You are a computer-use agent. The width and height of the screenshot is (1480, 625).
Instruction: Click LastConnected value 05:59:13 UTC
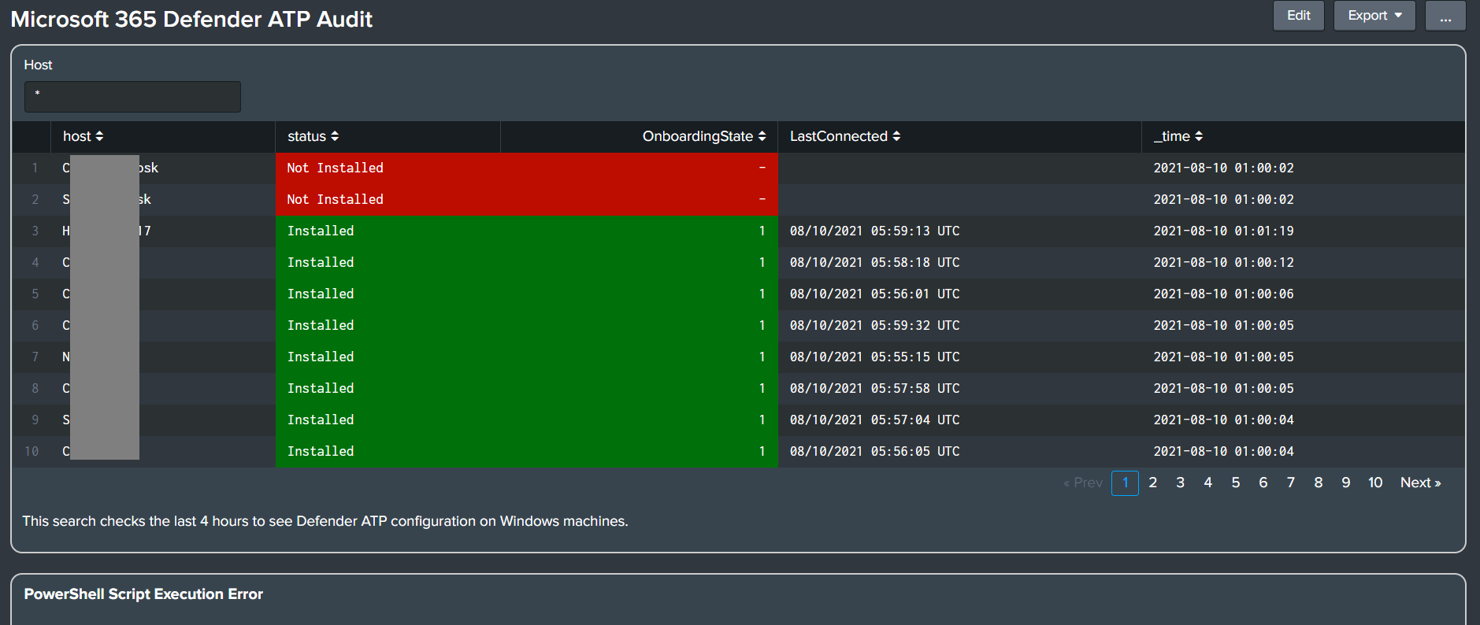pos(875,231)
